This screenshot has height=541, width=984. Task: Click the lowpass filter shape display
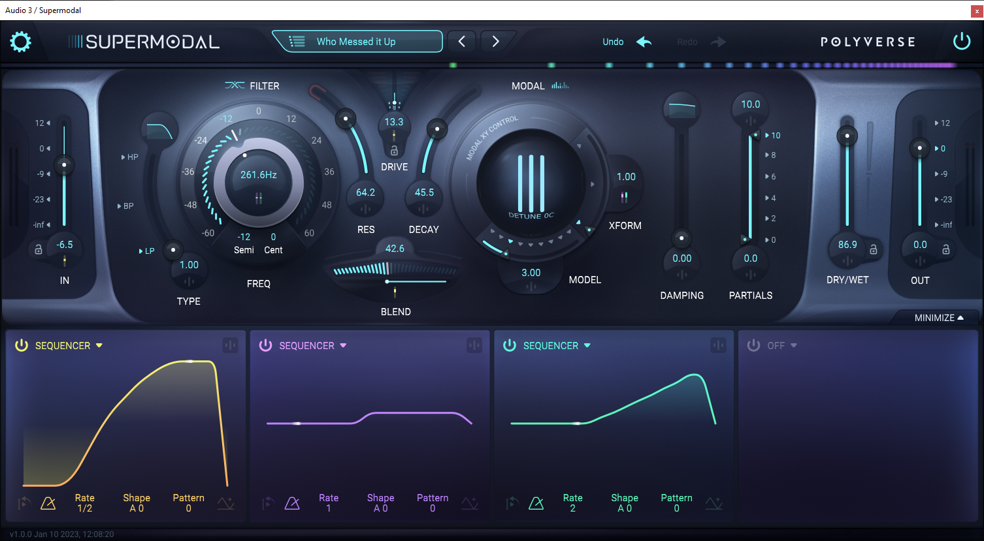(159, 130)
